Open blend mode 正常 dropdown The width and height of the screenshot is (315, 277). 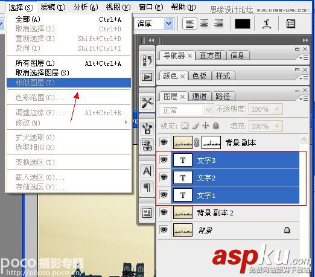click(208, 110)
